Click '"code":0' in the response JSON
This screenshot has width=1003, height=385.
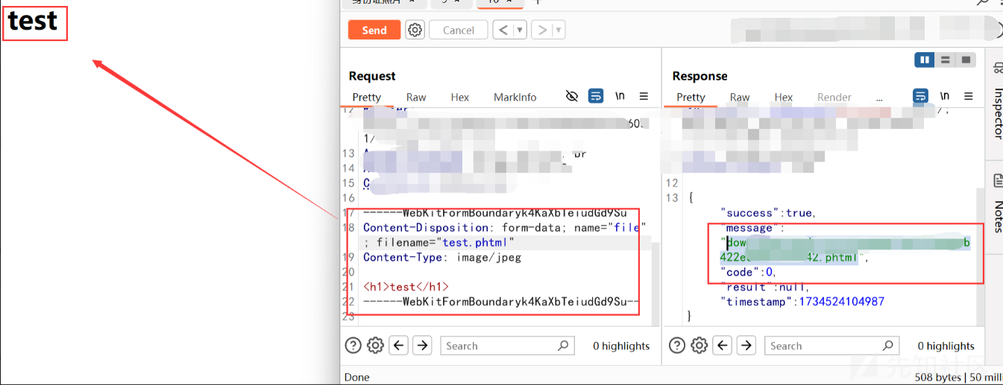coord(749,272)
